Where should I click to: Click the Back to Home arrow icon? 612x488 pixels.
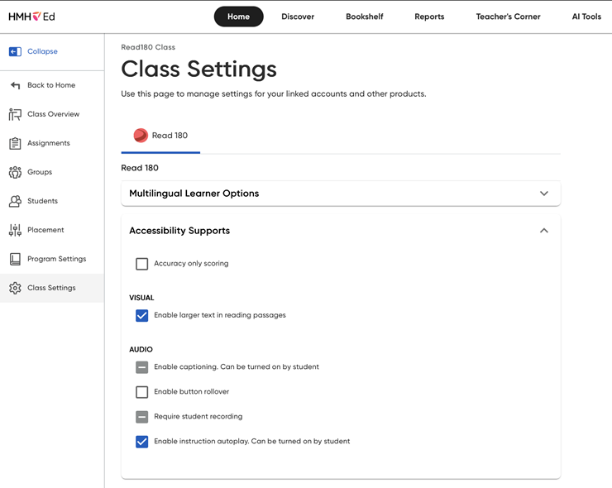[15, 85]
